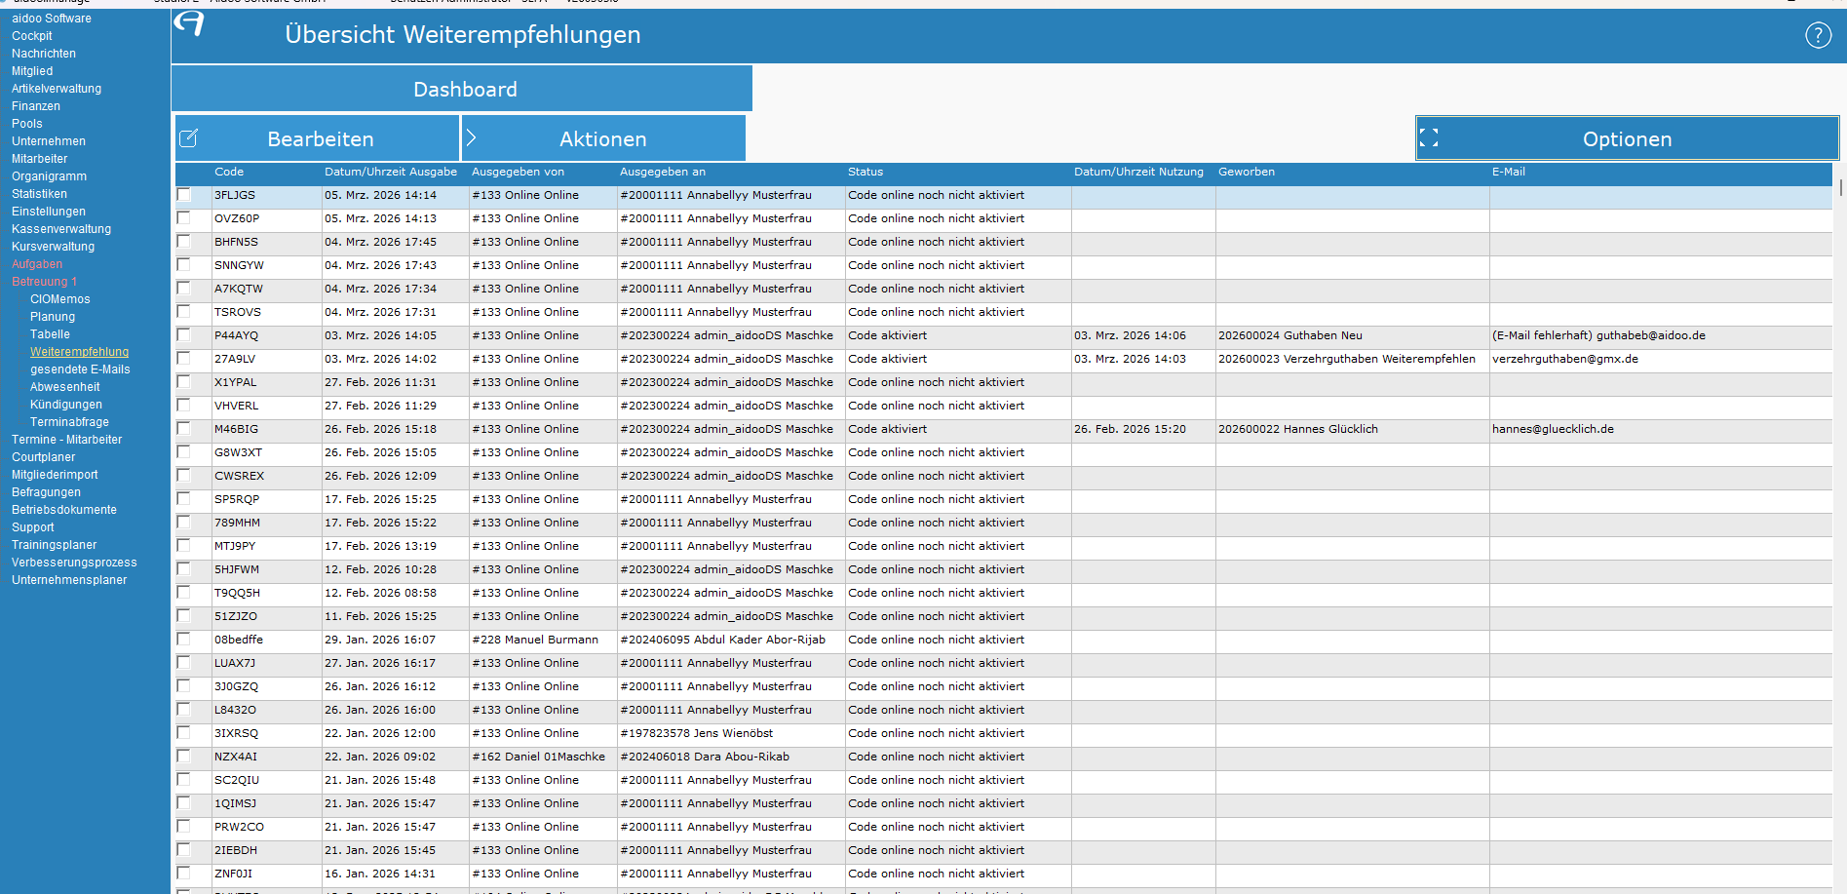Expand the Finanzen sidebar entry
The width and height of the screenshot is (1847, 894).
(x=35, y=106)
